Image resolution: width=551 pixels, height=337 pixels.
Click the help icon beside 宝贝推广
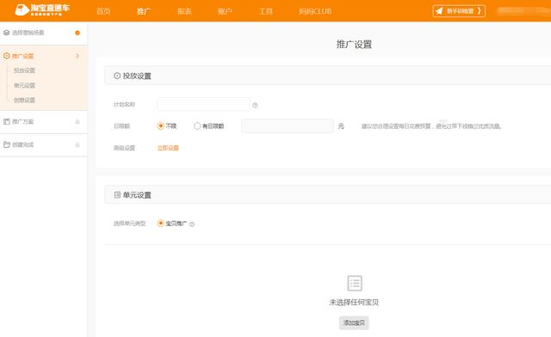[x=192, y=224]
